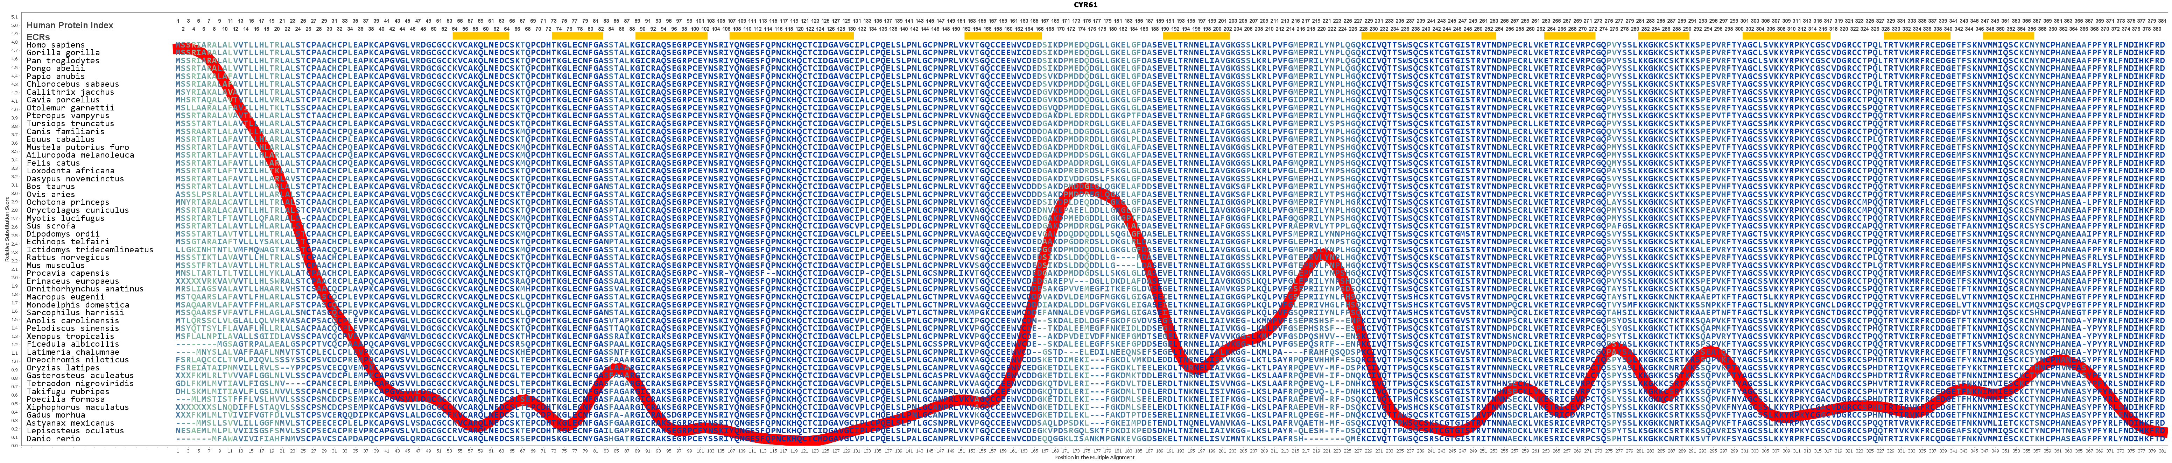Select the Homo sapiens species row label
This screenshot has width=2172, height=463.
56,45
